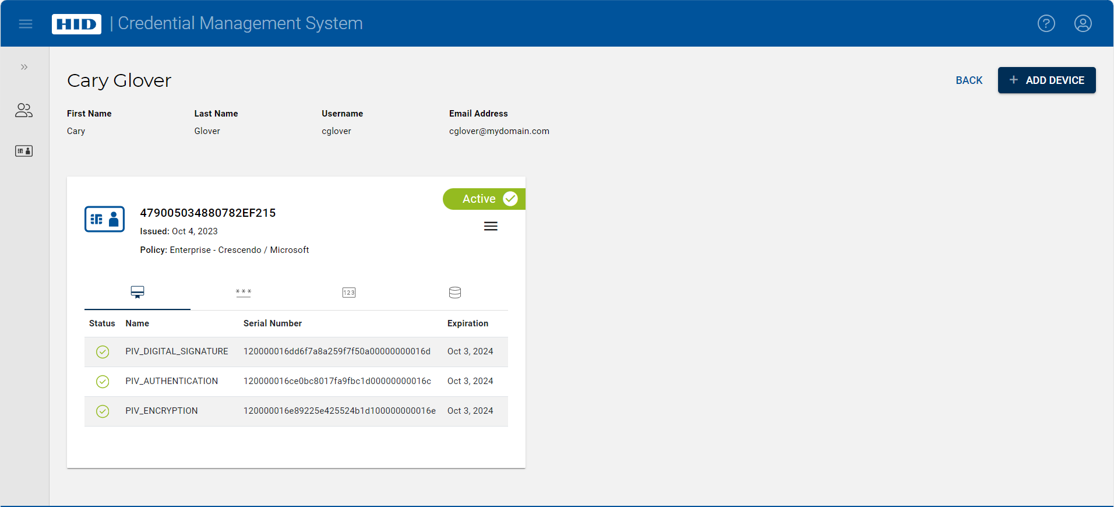Switch to the 123 OTP tab

349,293
